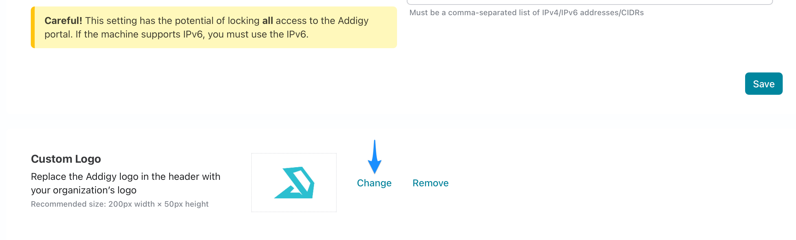Click the Save button

[x=764, y=84]
